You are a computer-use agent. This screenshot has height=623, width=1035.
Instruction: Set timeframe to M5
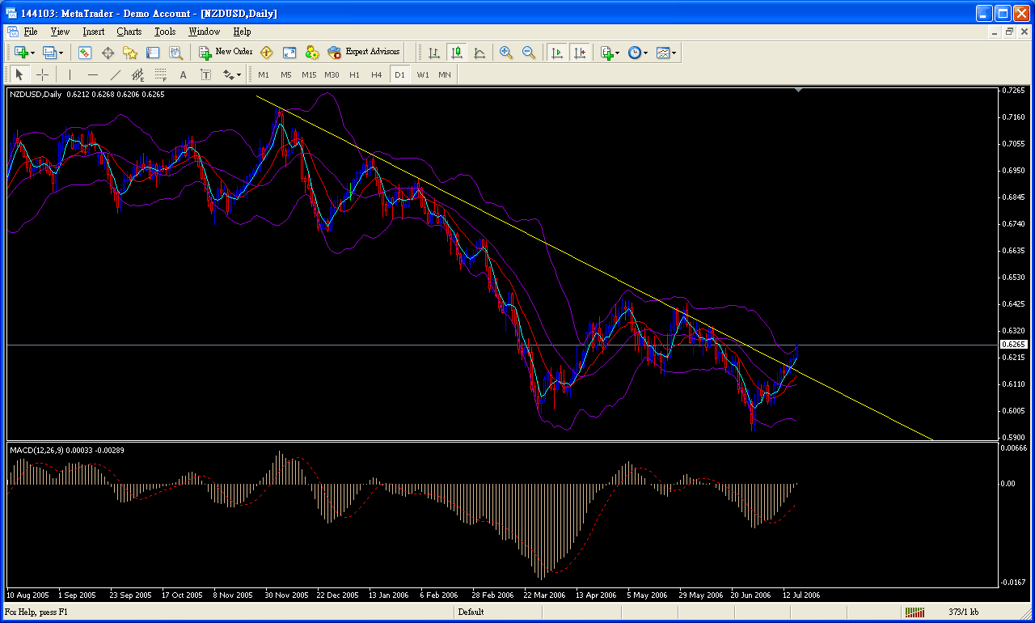(286, 74)
